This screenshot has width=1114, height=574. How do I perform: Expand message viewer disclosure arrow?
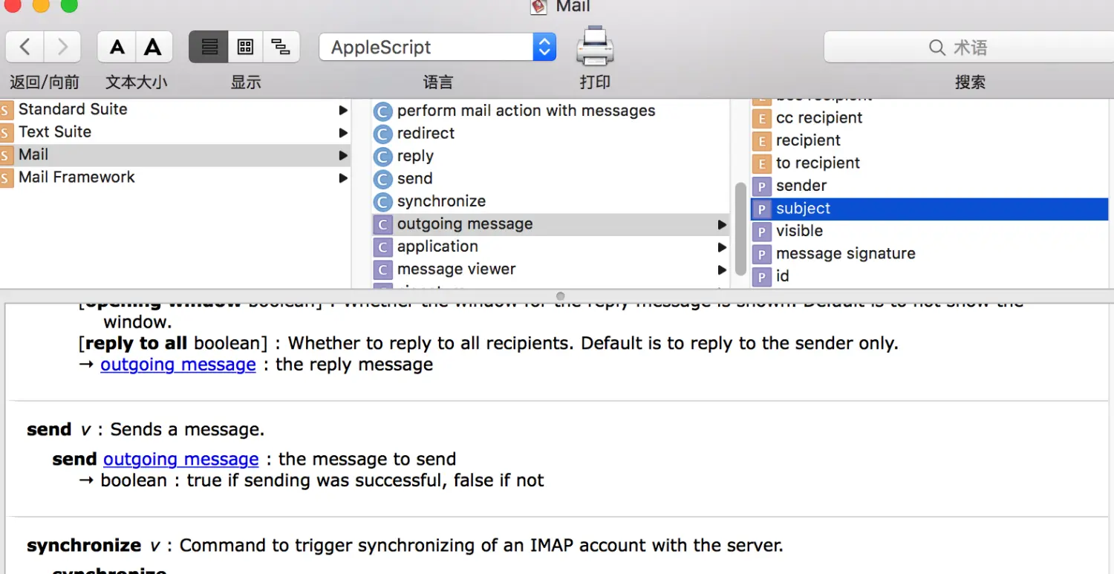pos(722,270)
